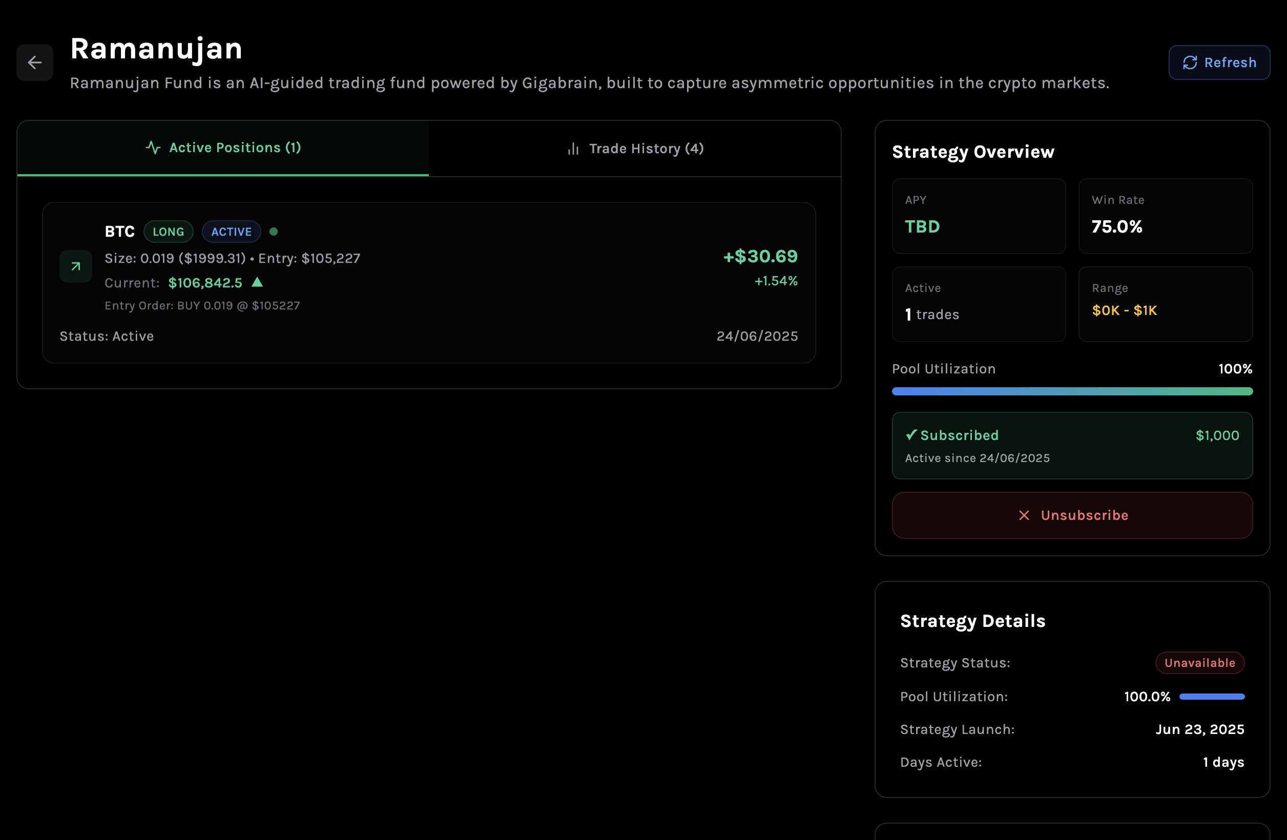Click the Entry Order BUY 0.019 line

(x=202, y=305)
